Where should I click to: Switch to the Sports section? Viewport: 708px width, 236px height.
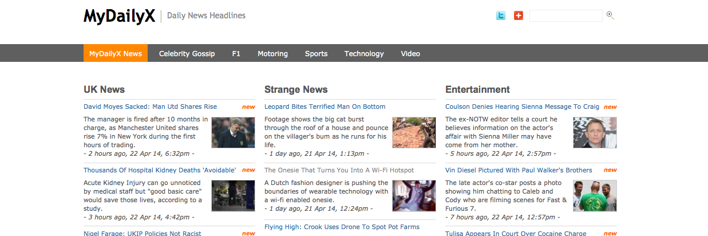click(x=316, y=53)
